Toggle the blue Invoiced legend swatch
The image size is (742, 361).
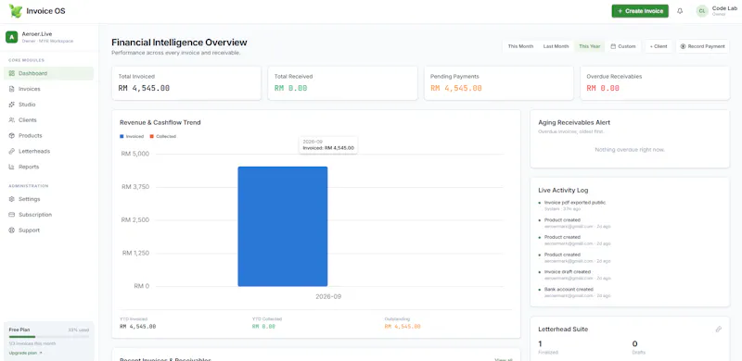click(122, 136)
